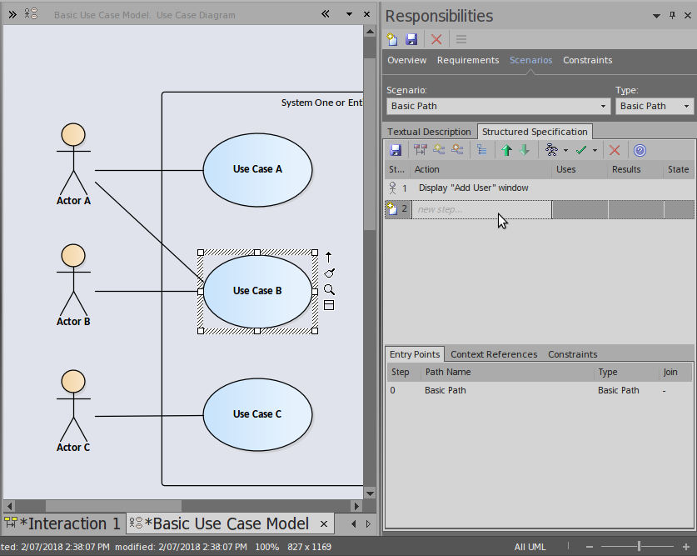
Task: Close the Basic Use Case Model tab
Action: (x=324, y=524)
